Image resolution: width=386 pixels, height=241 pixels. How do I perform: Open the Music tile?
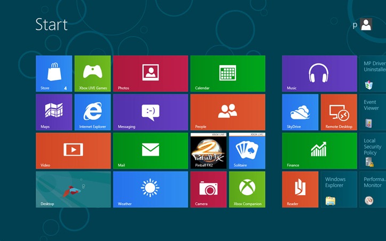click(320, 74)
